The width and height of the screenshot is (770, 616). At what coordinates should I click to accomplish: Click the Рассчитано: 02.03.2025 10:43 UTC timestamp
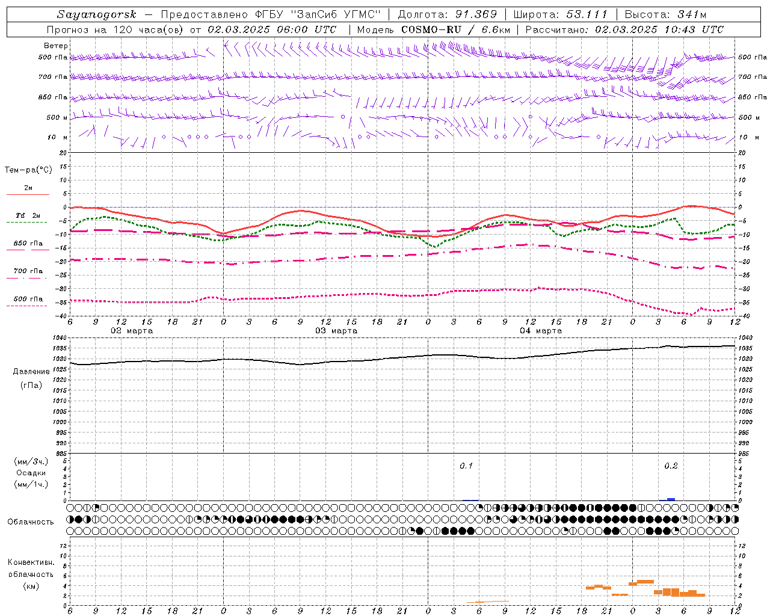click(624, 29)
